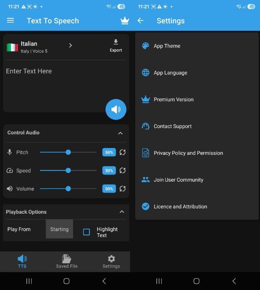This screenshot has width=260, height=290.
Task: Click the globe icon for App Language
Action: [x=145, y=72]
